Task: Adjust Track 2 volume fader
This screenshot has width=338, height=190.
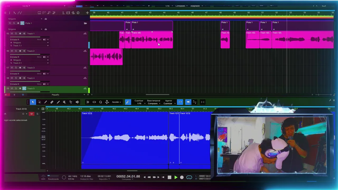Action: [29, 54]
